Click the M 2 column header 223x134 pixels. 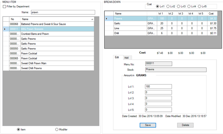coord(172,14)
